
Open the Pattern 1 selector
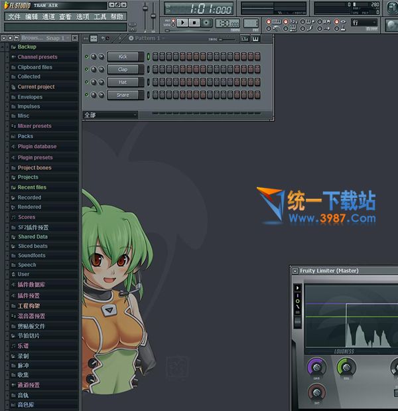[147, 39]
